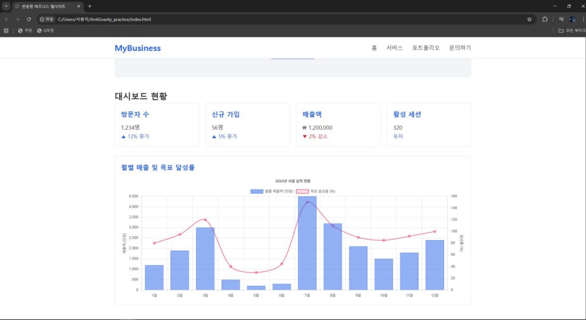Click the 5월 achievement line point

point(256,273)
